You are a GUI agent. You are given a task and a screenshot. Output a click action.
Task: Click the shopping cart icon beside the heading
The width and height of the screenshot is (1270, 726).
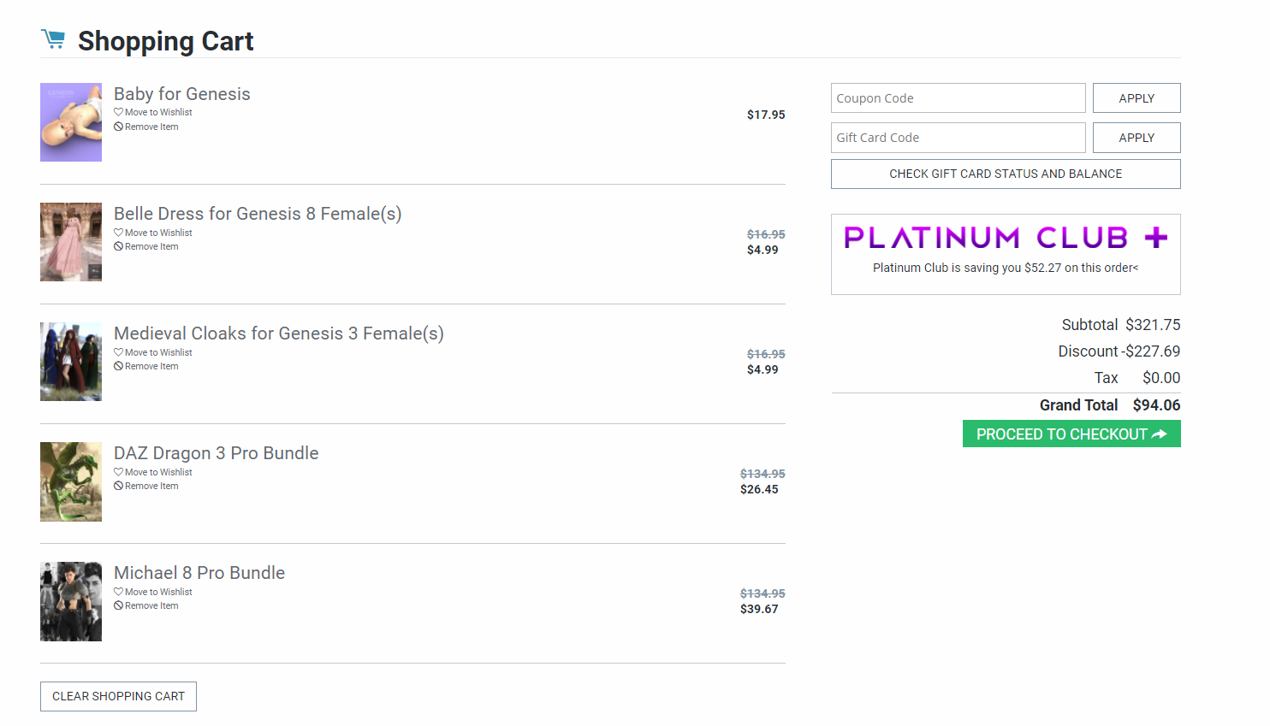(x=53, y=39)
